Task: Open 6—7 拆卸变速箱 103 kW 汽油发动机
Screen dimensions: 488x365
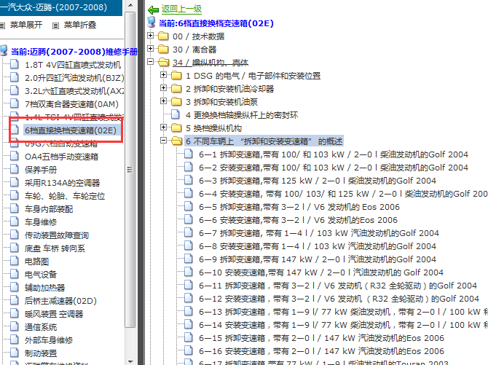Action: (x=319, y=233)
